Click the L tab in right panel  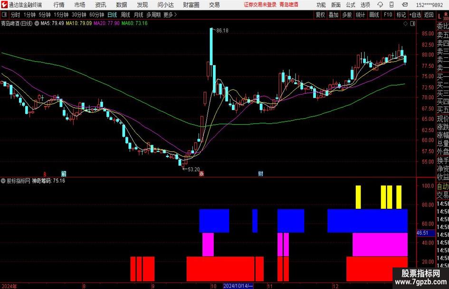[x=439, y=17]
